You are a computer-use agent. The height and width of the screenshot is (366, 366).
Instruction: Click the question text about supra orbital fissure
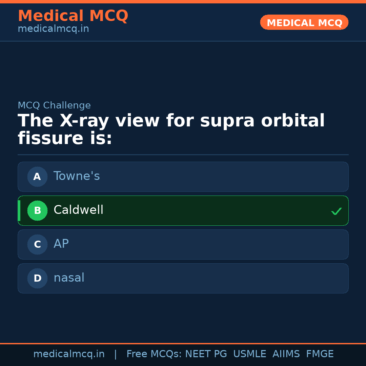(x=171, y=129)
